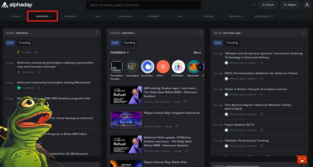Screen dimensions: 313x167
Task: Open the Blog widget three-dot menu
Action: [304, 33]
